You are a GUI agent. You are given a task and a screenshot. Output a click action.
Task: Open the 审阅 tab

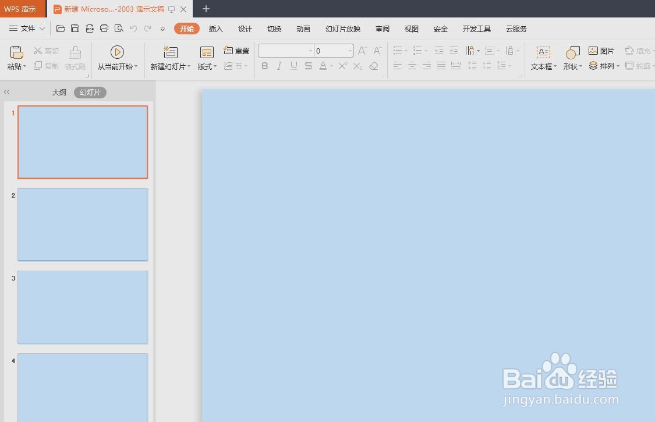click(382, 29)
